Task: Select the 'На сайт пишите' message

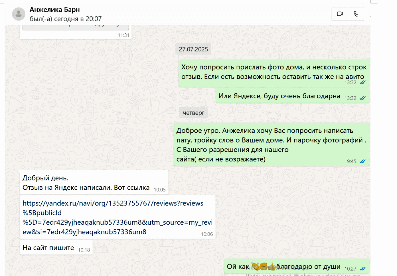Action: [48, 248]
